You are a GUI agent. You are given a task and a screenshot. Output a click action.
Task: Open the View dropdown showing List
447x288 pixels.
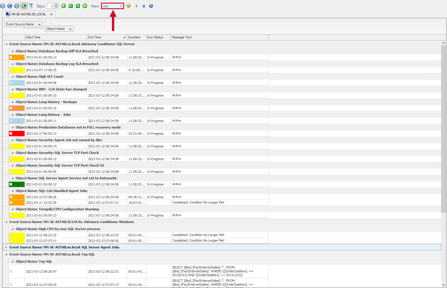(x=112, y=6)
